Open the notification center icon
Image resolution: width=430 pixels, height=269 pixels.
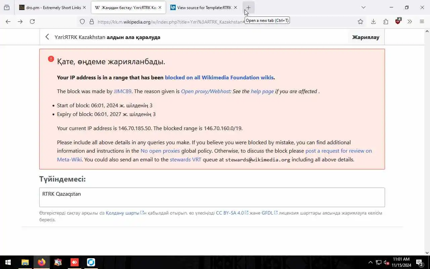[420, 262]
